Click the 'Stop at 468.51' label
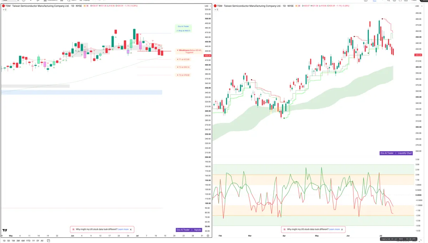The image size is (428, 243). coord(183,31)
